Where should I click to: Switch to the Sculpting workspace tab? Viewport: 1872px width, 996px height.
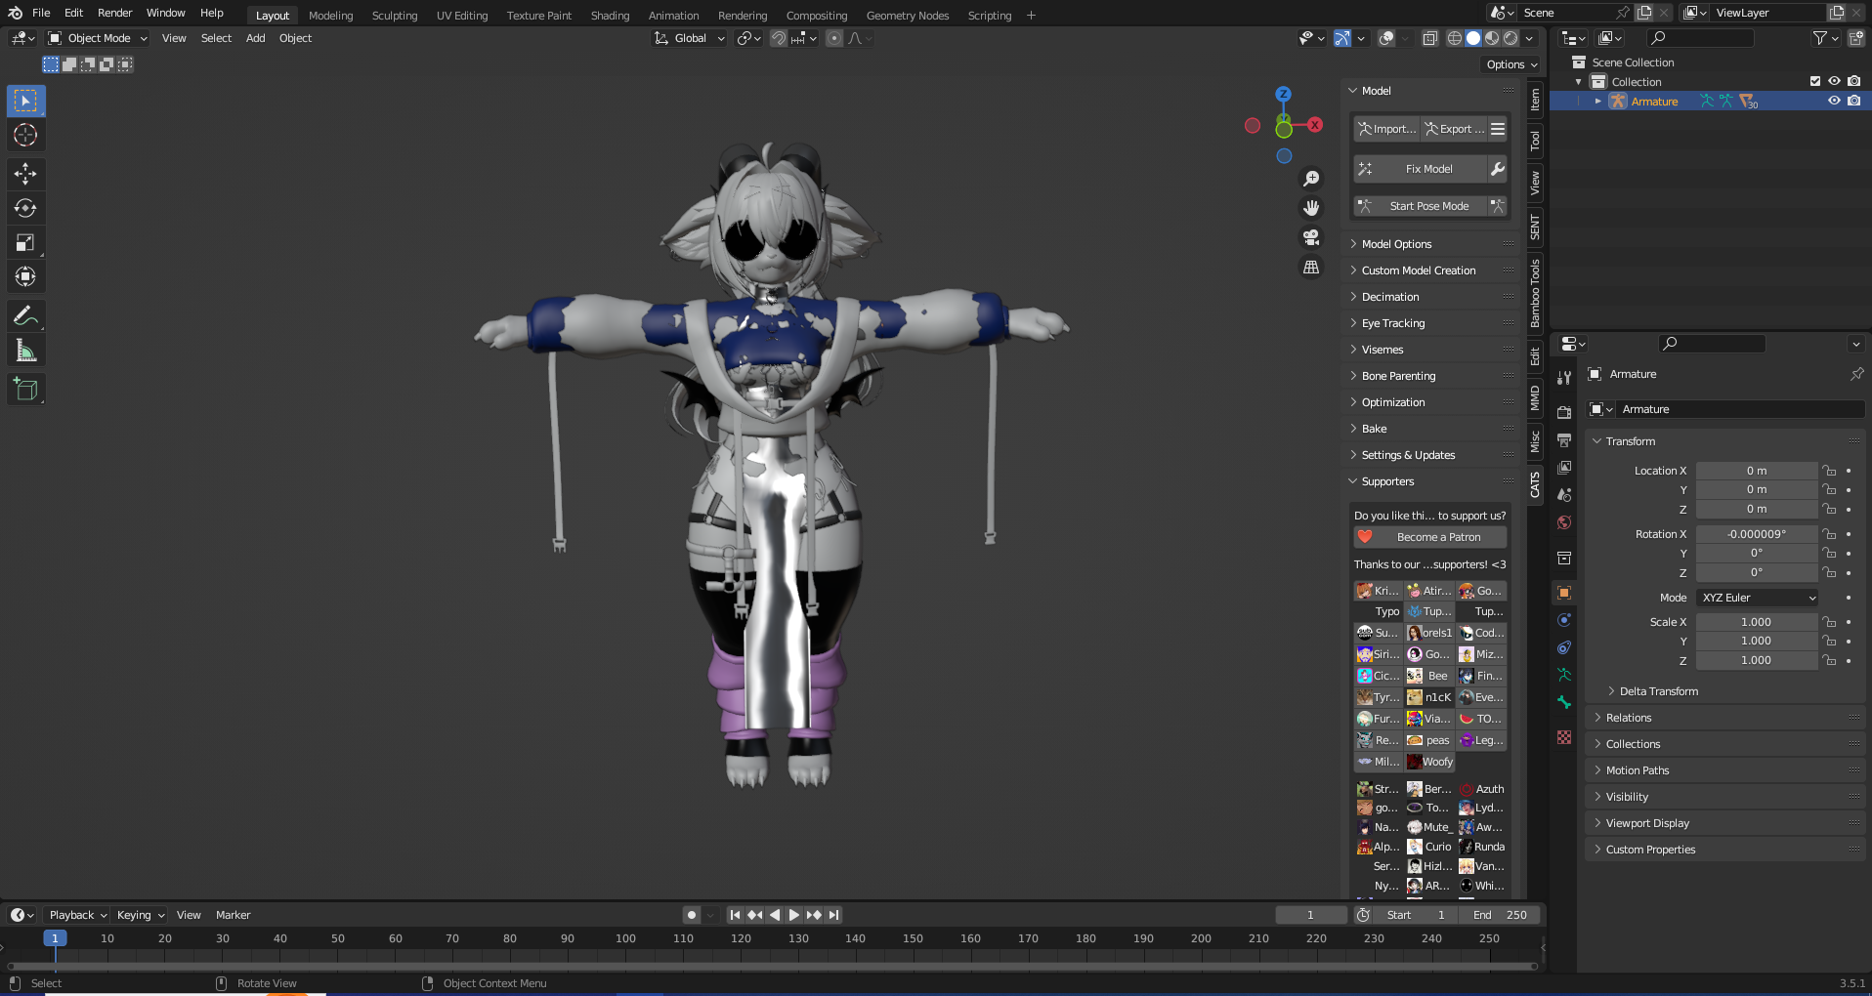pos(394,16)
